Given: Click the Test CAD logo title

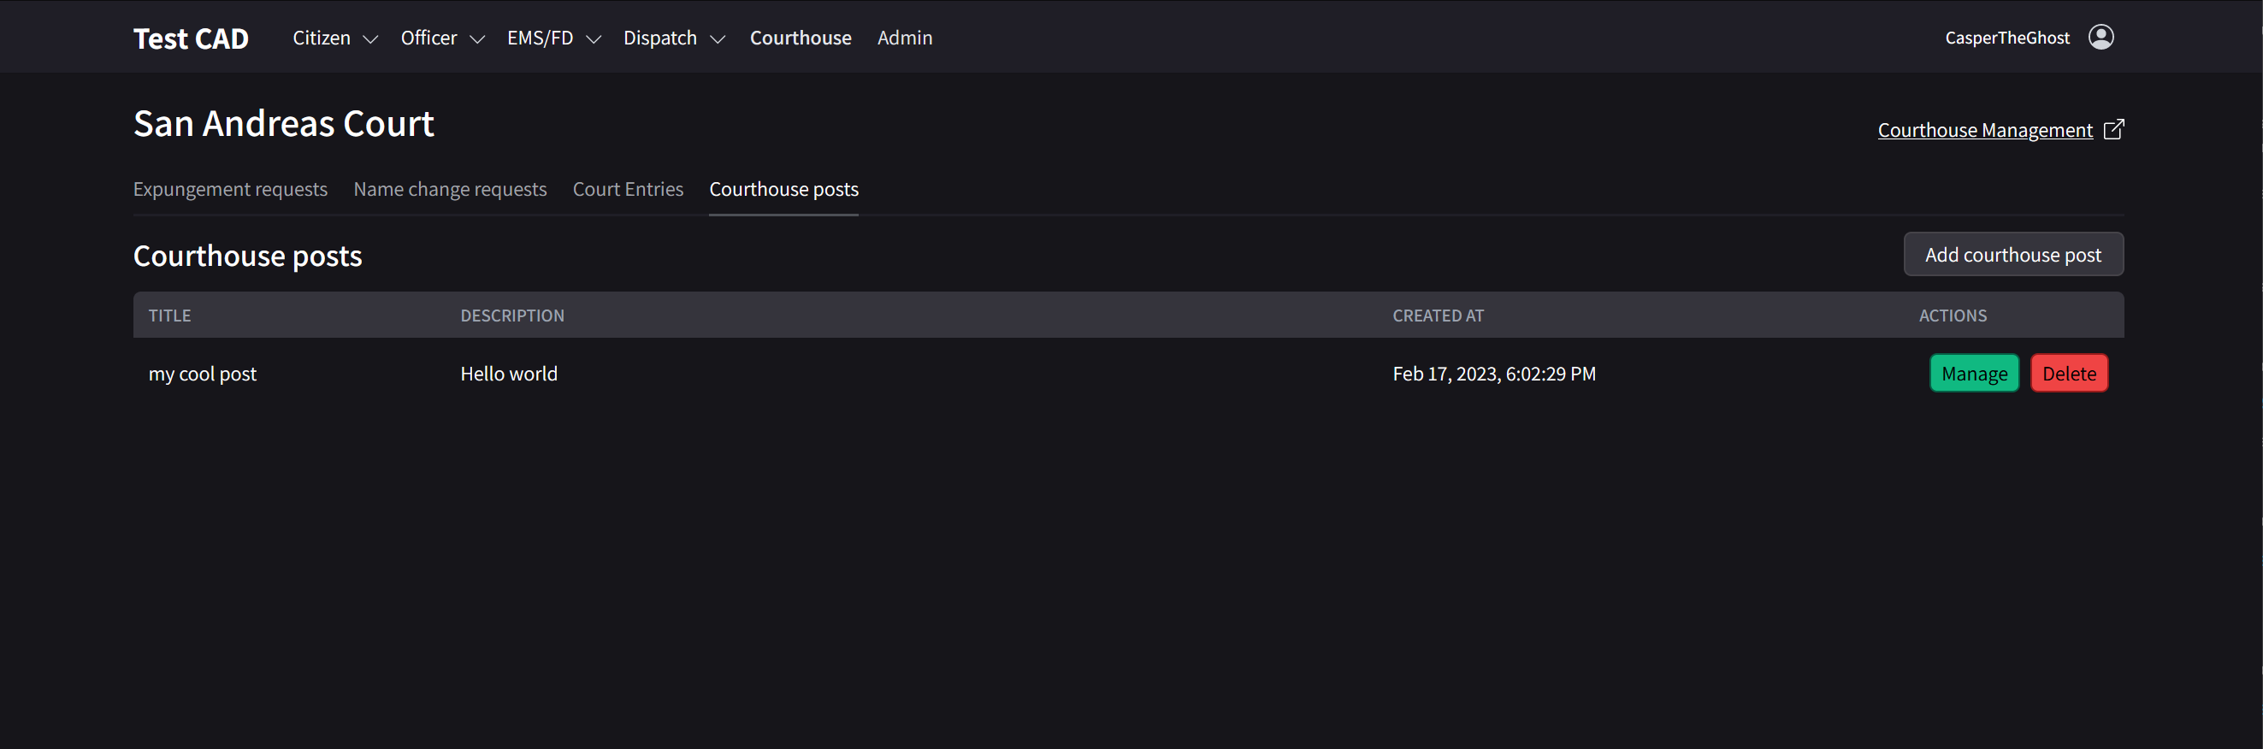Looking at the screenshot, I should tap(191, 38).
